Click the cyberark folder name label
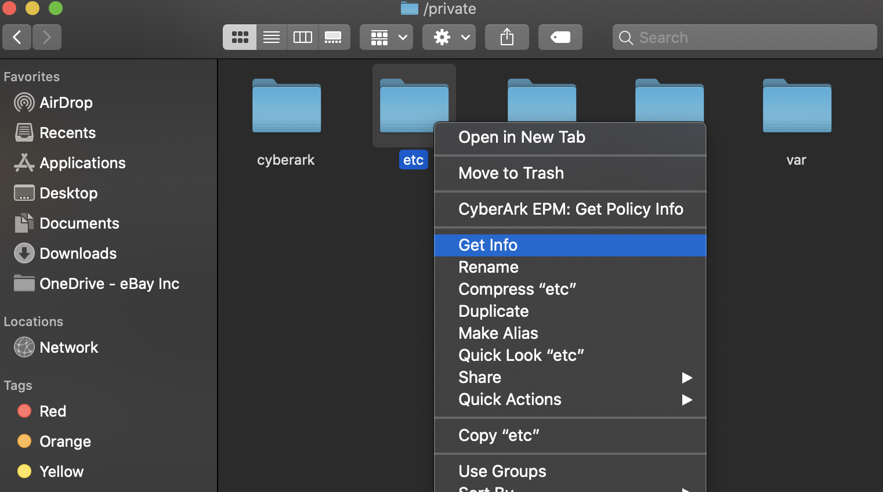883x492 pixels. pos(286,160)
